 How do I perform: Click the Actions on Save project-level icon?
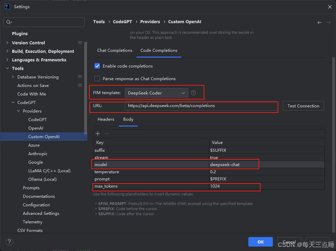pyautogui.click(x=80, y=85)
